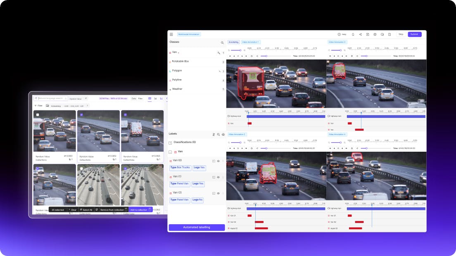Screen dimensions: 456x256
Task: Open the Type Panel Van chip for Van (1)
Action: pyautogui.click(x=179, y=184)
